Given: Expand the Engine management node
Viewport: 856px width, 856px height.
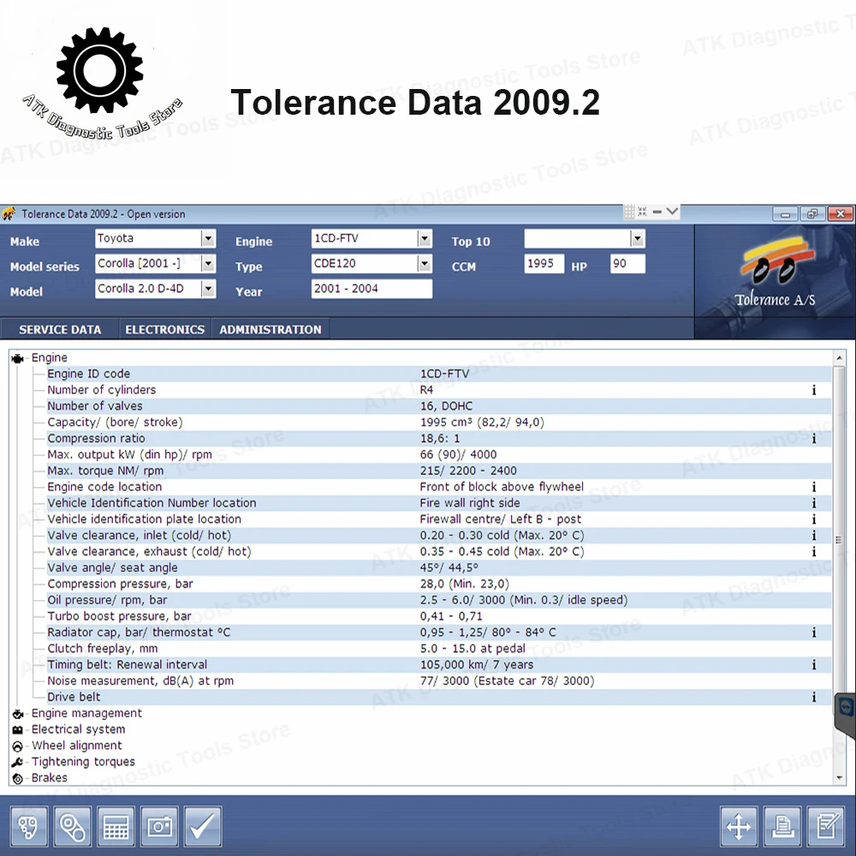Looking at the screenshot, I should point(17,714).
